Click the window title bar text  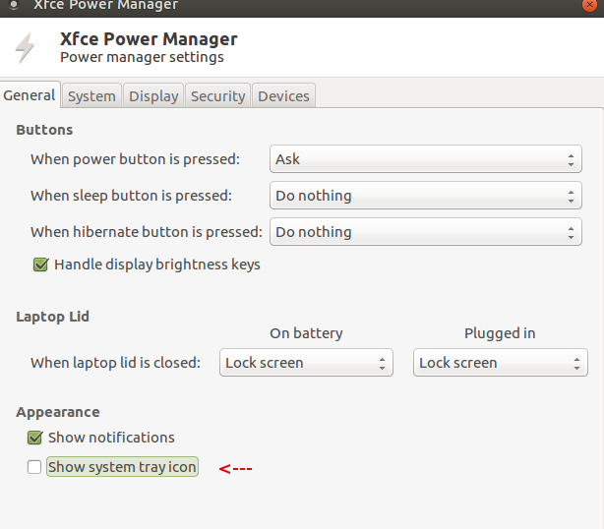[x=106, y=6]
